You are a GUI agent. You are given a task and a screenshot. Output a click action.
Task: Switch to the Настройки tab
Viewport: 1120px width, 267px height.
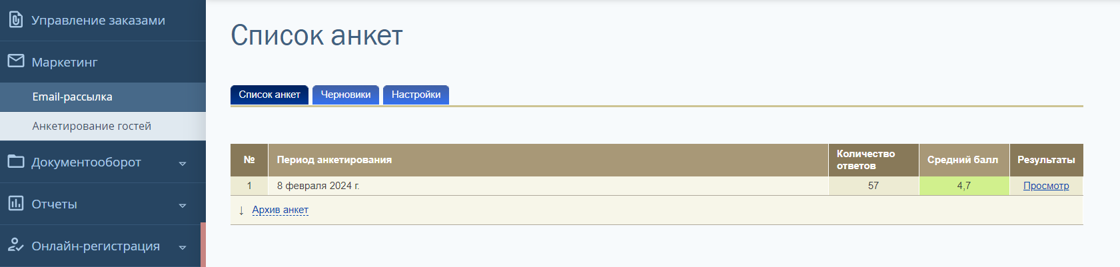tap(416, 95)
